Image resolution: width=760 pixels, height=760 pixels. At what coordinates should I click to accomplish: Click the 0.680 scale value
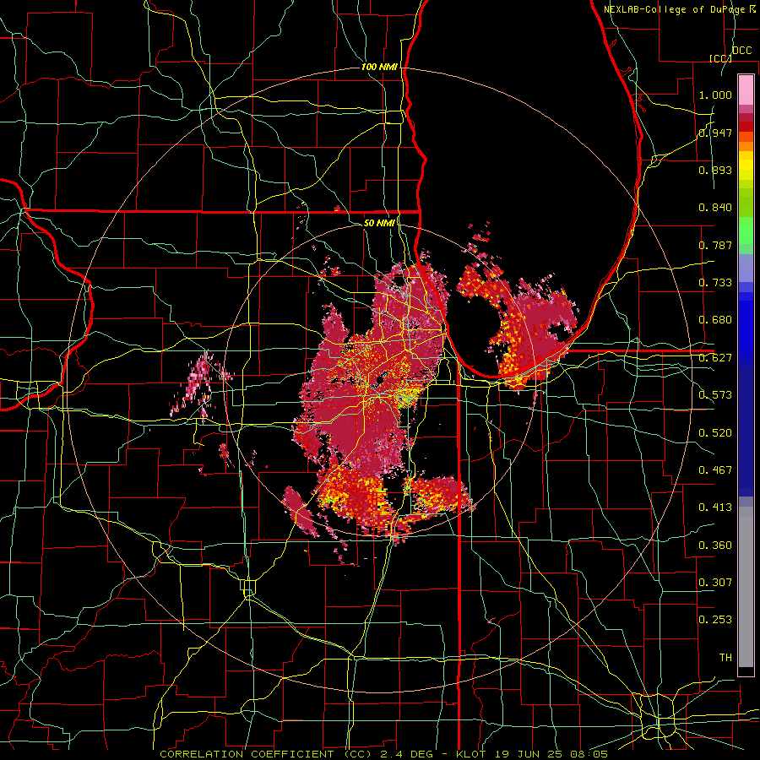[715, 320]
